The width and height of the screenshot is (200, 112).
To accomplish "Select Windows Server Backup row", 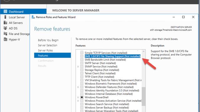I will coord(107,108).
